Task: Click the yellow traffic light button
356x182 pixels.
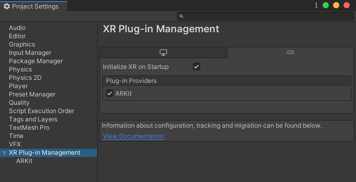Action: point(336,5)
